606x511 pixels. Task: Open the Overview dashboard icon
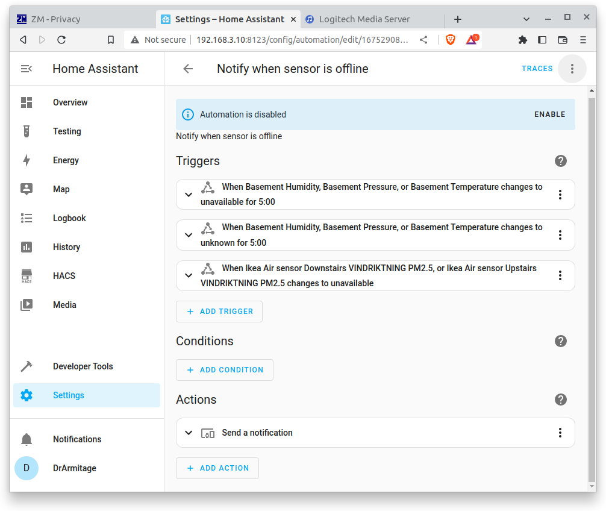[27, 102]
